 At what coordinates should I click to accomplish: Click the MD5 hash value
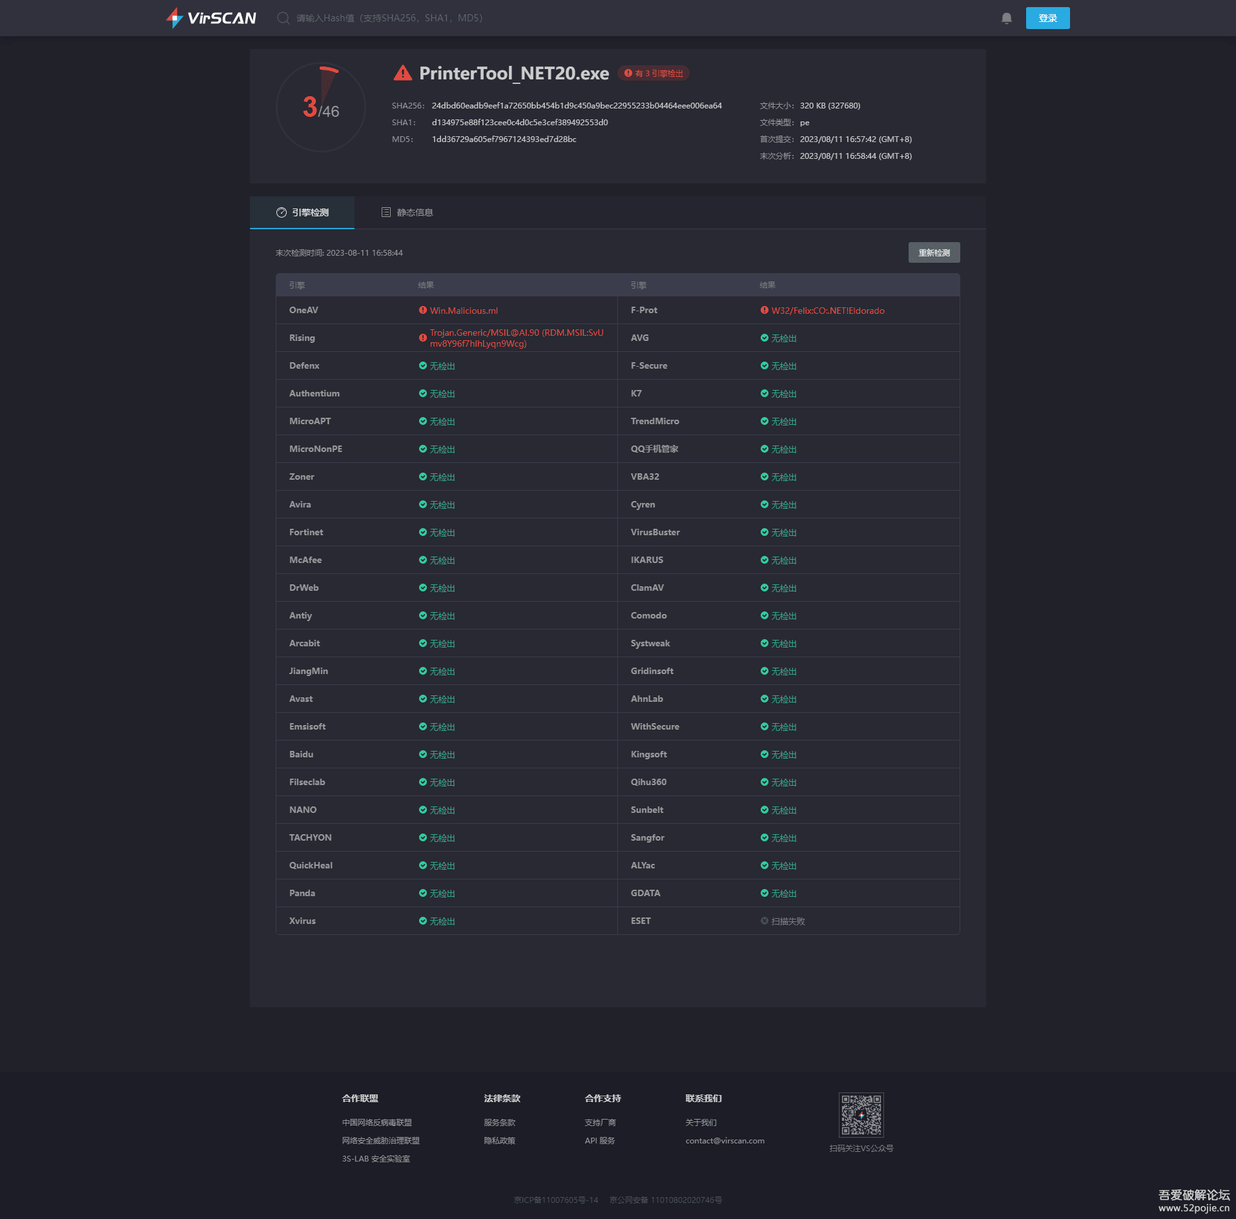[504, 139]
